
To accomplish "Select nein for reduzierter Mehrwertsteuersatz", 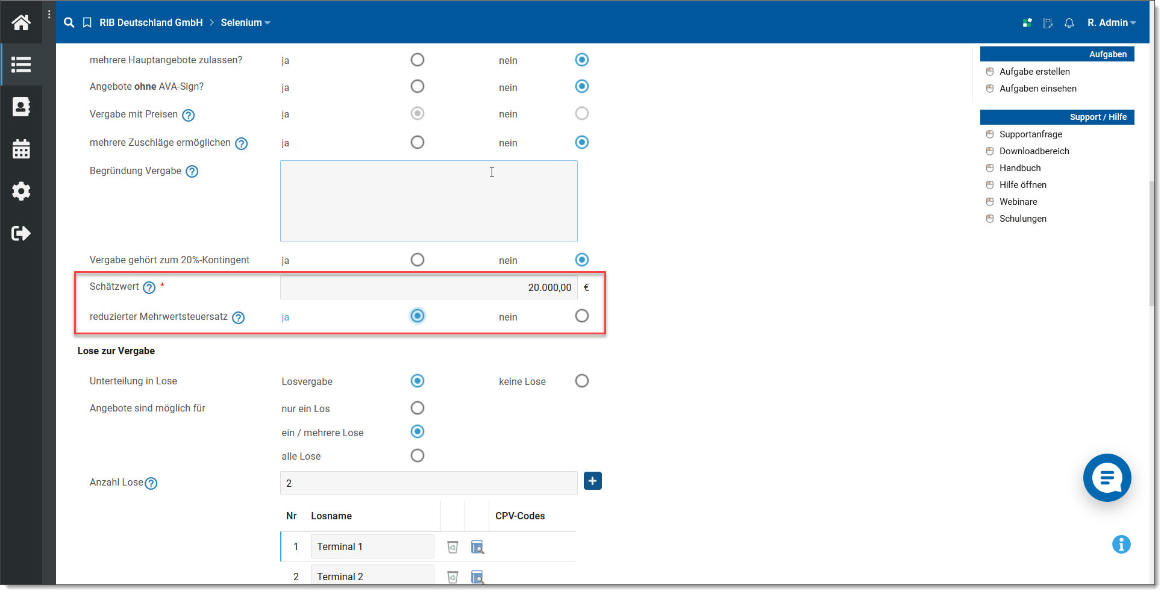I will (582, 316).
